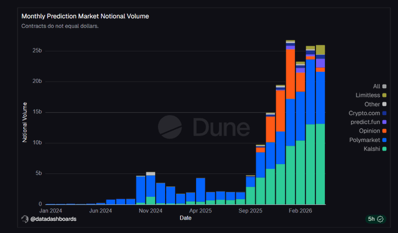This screenshot has height=233, width=398.
Task: Toggle the Crypto.com legend entry
Action: pyautogui.click(x=368, y=113)
